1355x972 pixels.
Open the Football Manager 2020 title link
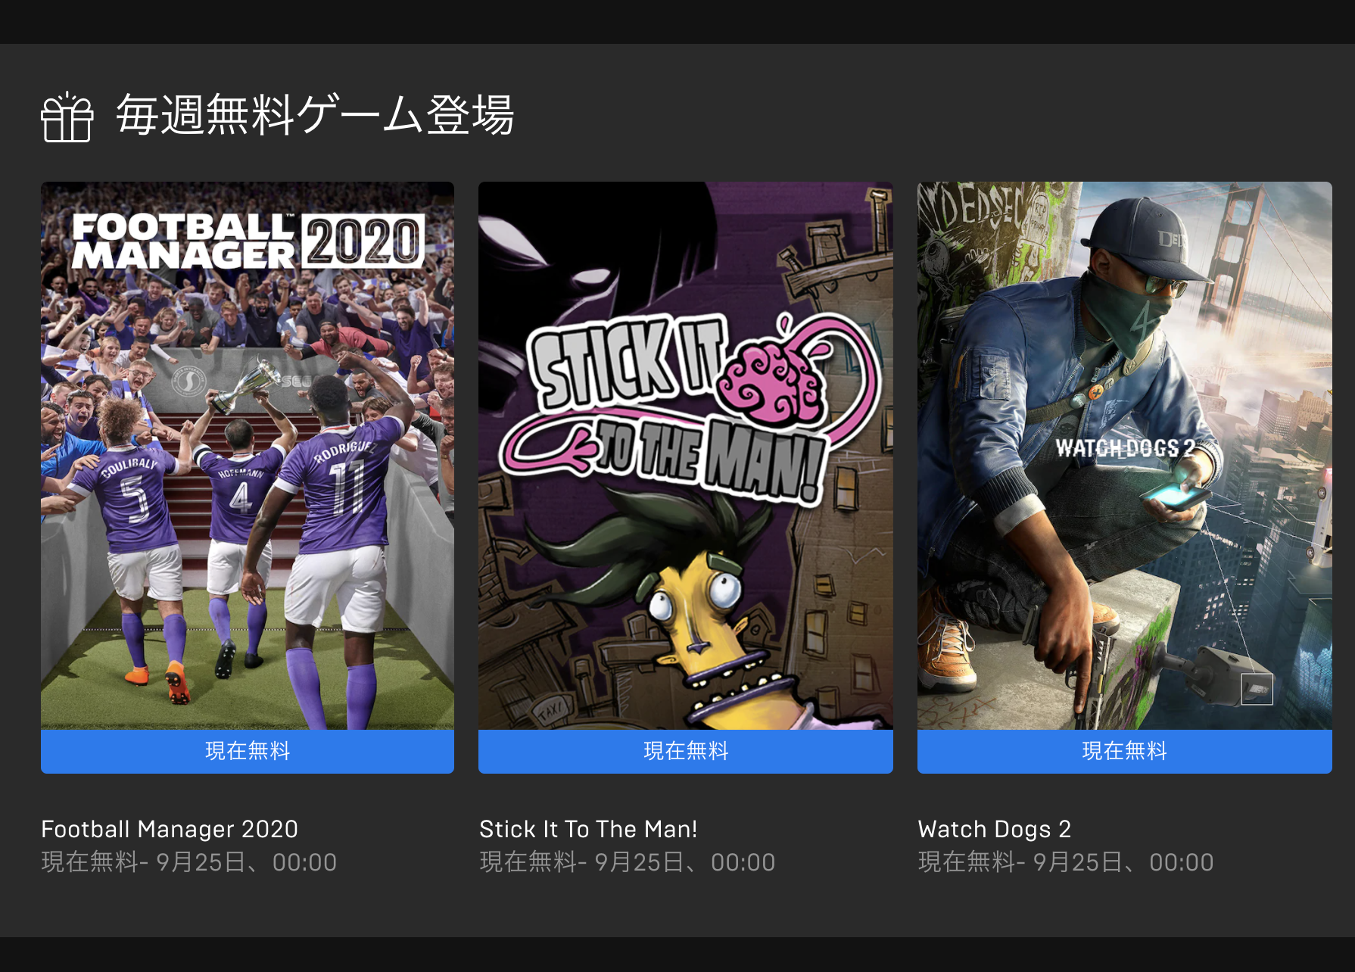click(x=170, y=829)
